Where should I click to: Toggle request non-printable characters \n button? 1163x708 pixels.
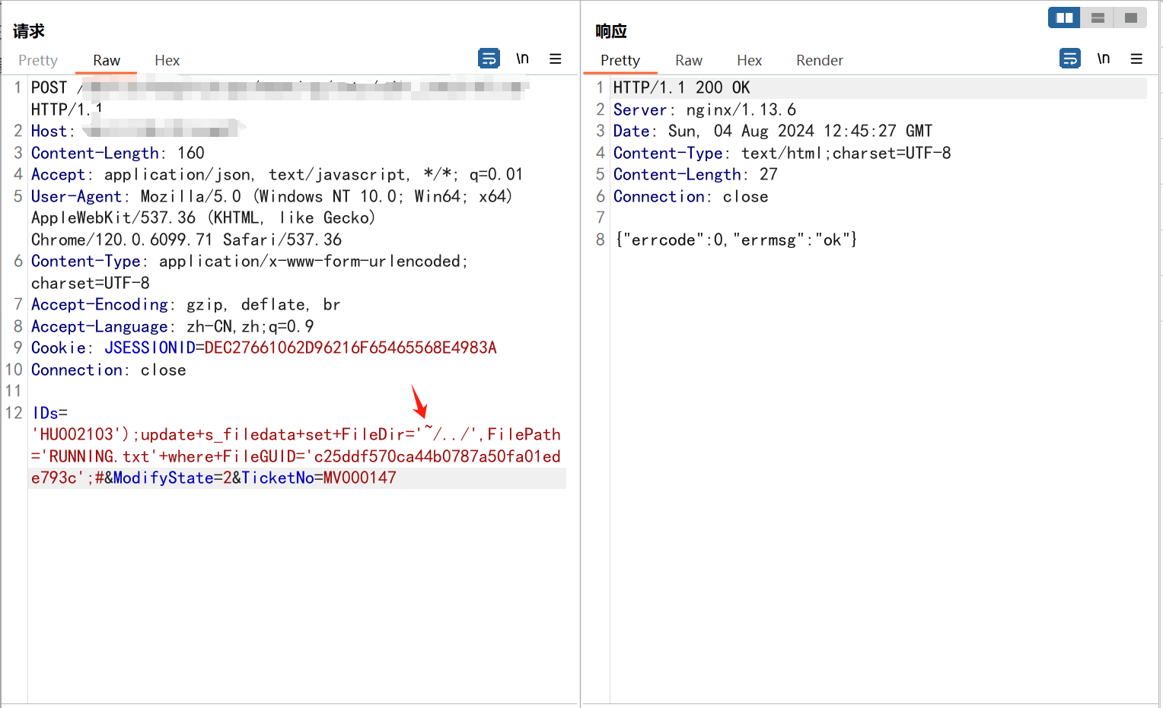coord(522,59)
